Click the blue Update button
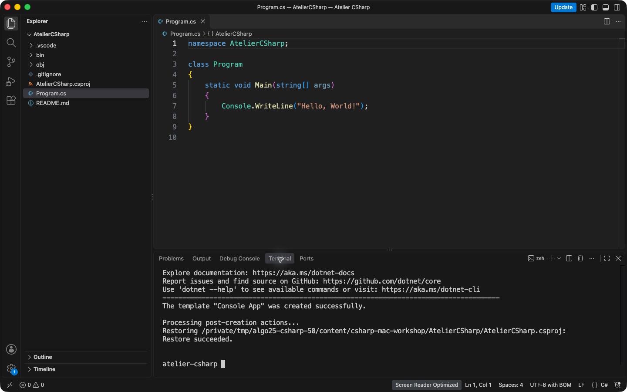This screenshot has height=392, width=627. 563,7
